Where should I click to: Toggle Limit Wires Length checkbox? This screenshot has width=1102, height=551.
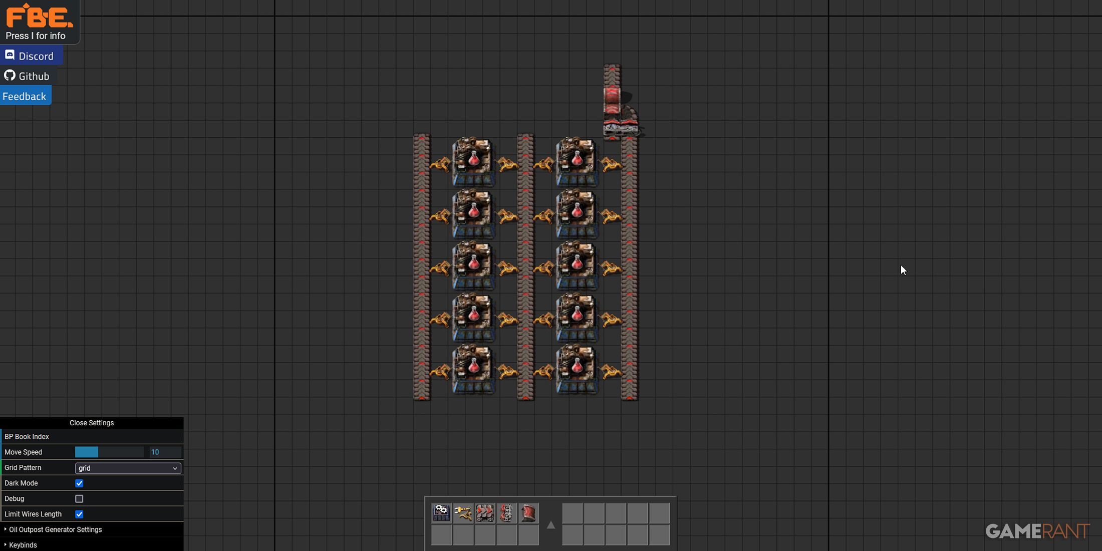[x=80, y=514]
